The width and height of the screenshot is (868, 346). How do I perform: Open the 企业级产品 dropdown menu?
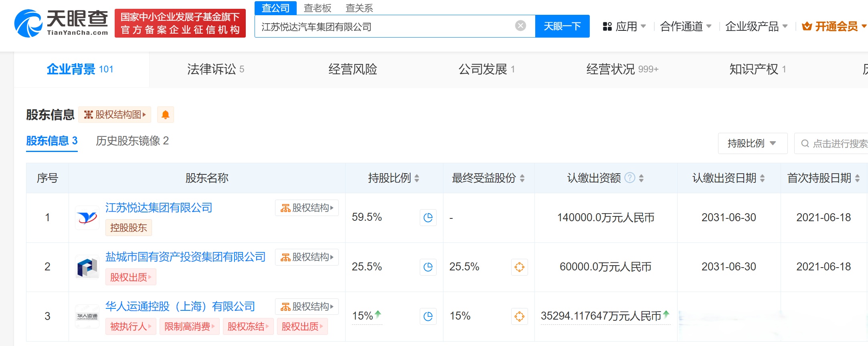[757, 26]
